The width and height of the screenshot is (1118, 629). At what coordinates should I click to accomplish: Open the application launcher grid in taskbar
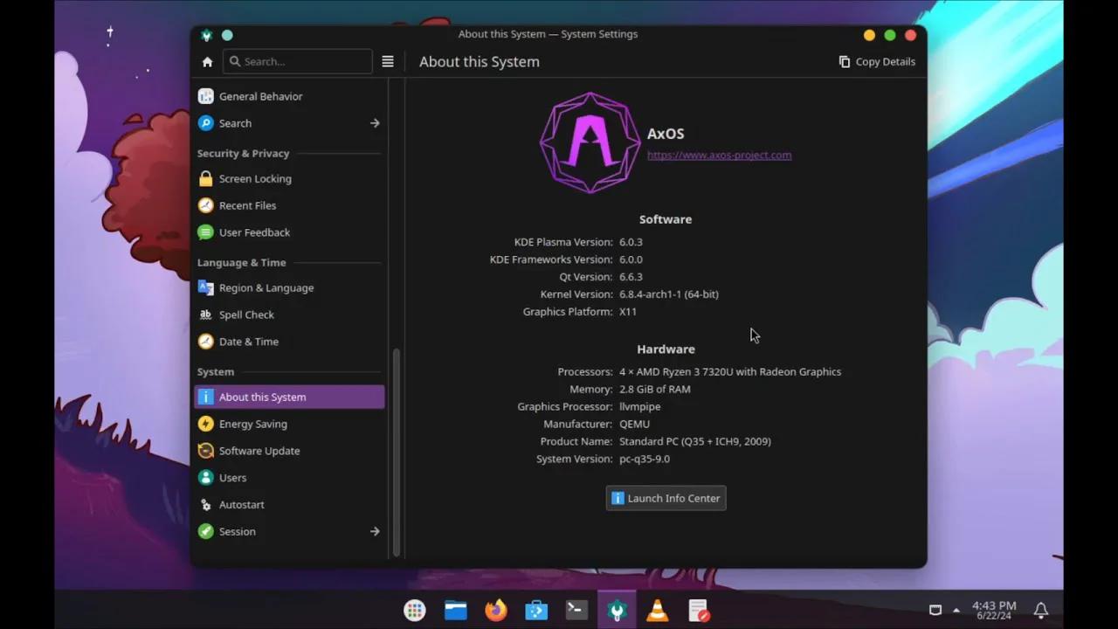pos(414,610)
